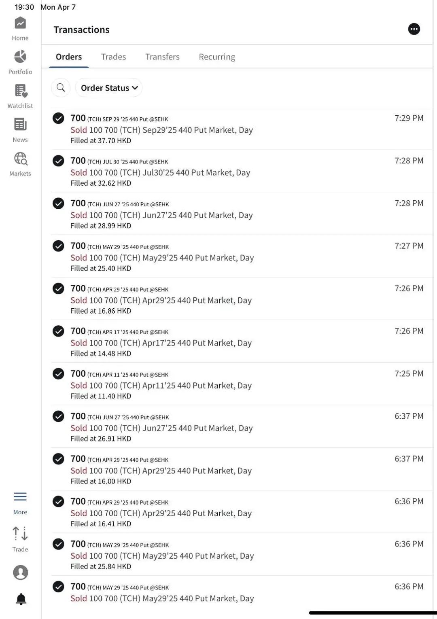
Task: Open the More hamburger menu
Action: 20,496
